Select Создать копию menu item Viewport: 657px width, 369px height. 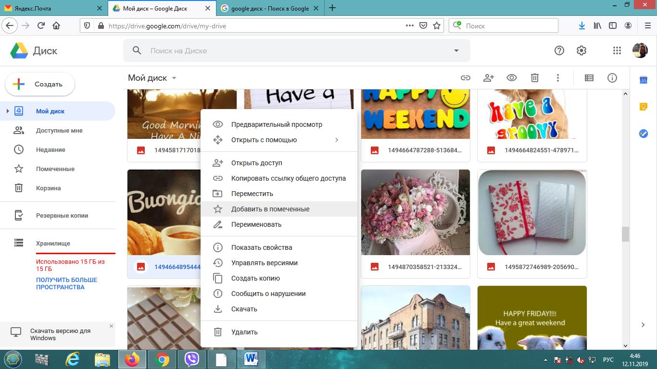point(279,278)
